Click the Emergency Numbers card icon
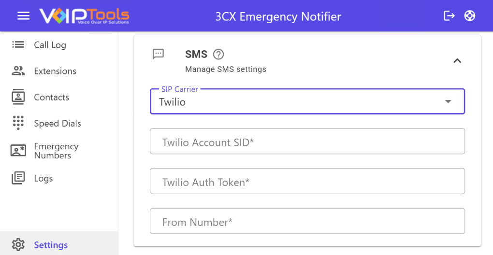This screenshot has width=493, height=255. [x=18, y=151]
